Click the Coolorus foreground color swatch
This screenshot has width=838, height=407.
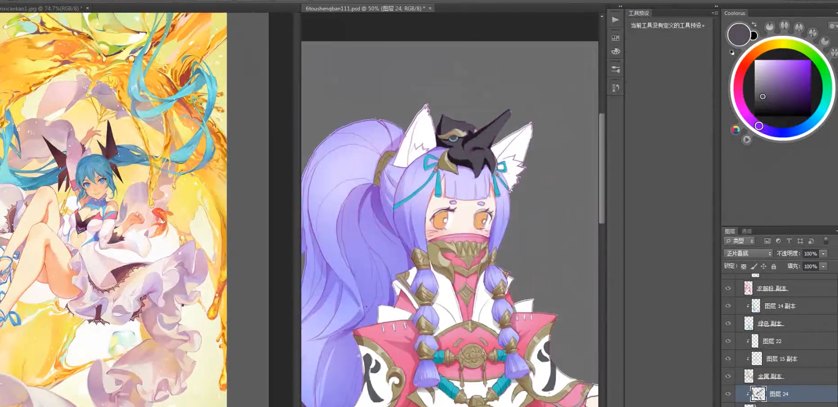[x=739, y=35]
